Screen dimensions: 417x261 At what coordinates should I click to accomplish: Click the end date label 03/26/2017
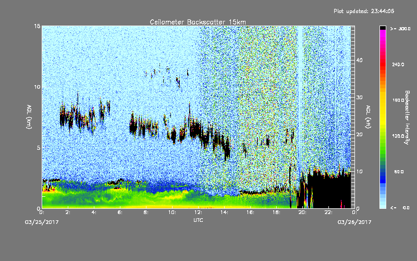pos(354,222)
